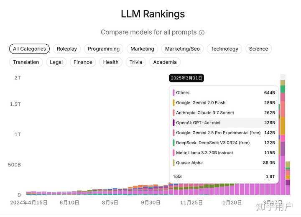The width and height of the screenshot is (301, 217).
Task: Click the 8月5日 axis label
Action: (x=110, y=203)
